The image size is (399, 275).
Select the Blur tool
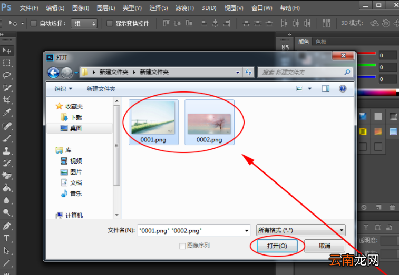click(7, 200)
